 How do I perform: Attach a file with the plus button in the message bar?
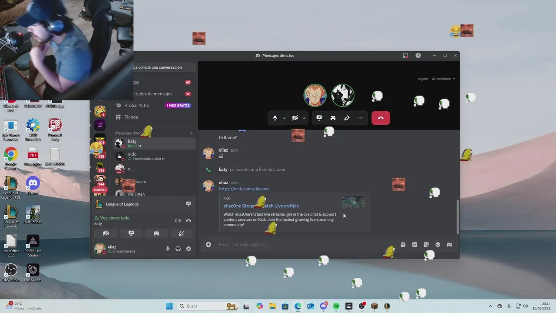[x=208, y=245]
